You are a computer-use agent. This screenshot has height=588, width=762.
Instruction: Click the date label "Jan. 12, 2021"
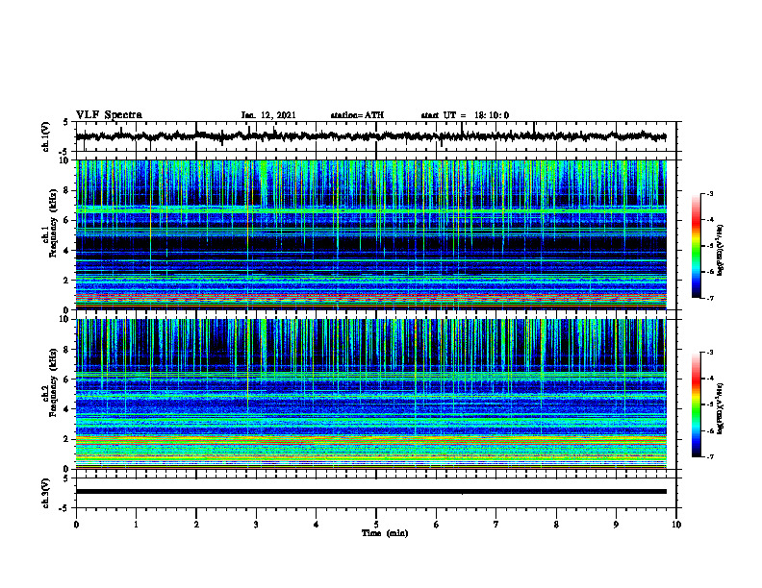click(x=268, y=115)
